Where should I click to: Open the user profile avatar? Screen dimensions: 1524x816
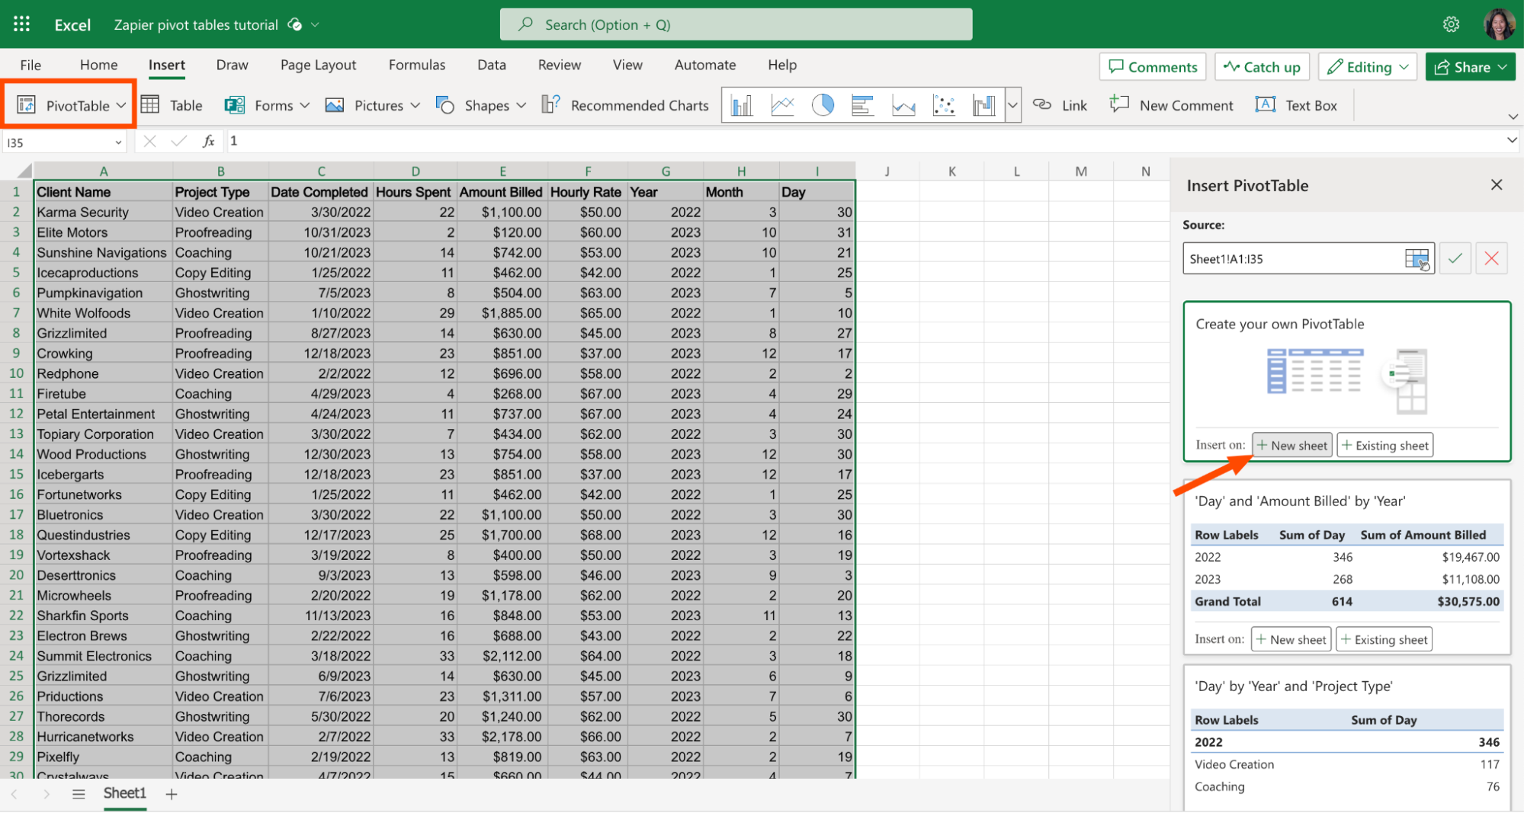pyautogui.click(x=1499, y=24)
